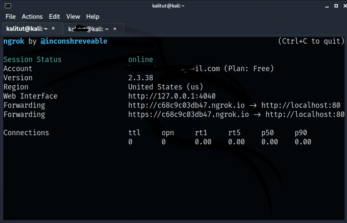Click the 'ttl' column header
347x223 pixels.
[134, 133]
